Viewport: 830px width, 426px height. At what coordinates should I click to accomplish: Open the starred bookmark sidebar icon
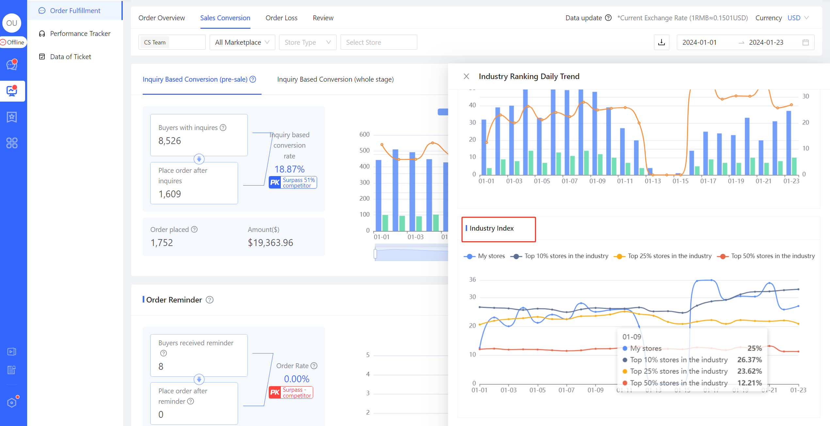point(12,117)
